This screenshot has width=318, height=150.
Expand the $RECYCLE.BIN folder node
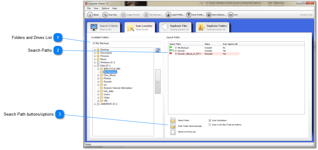[x=98, y=69]
